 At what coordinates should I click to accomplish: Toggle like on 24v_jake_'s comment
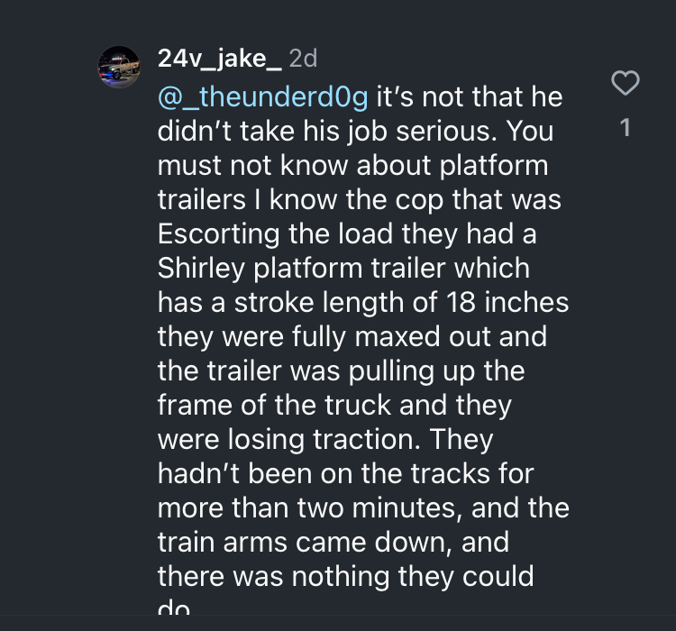pyautogui.click(x=626, y=83)
